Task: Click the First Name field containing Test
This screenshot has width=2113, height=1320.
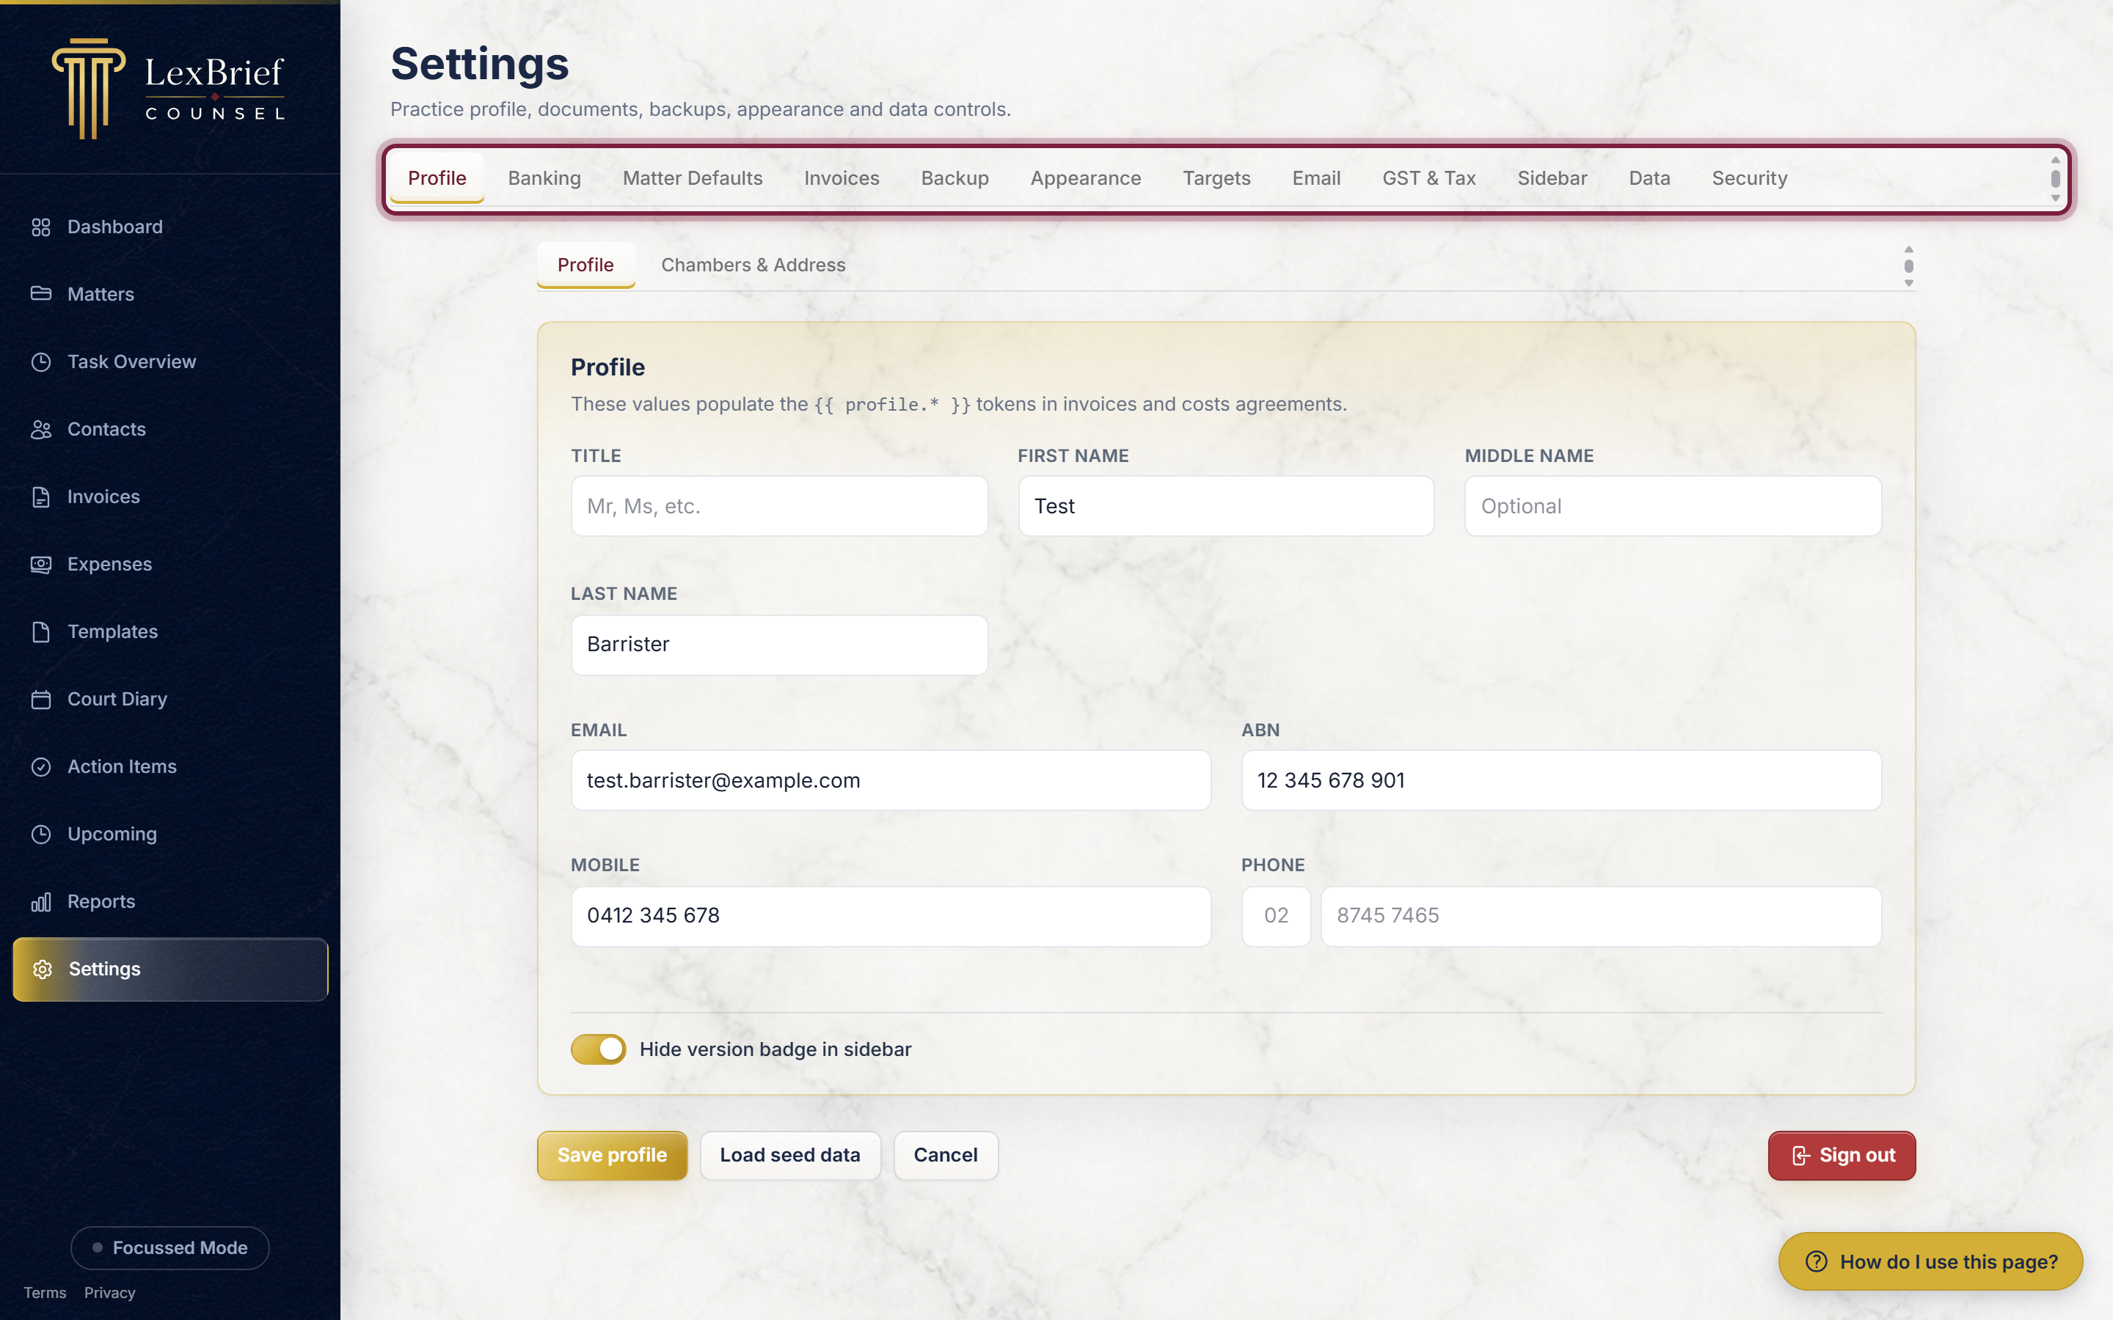Action: (1226, 506)
